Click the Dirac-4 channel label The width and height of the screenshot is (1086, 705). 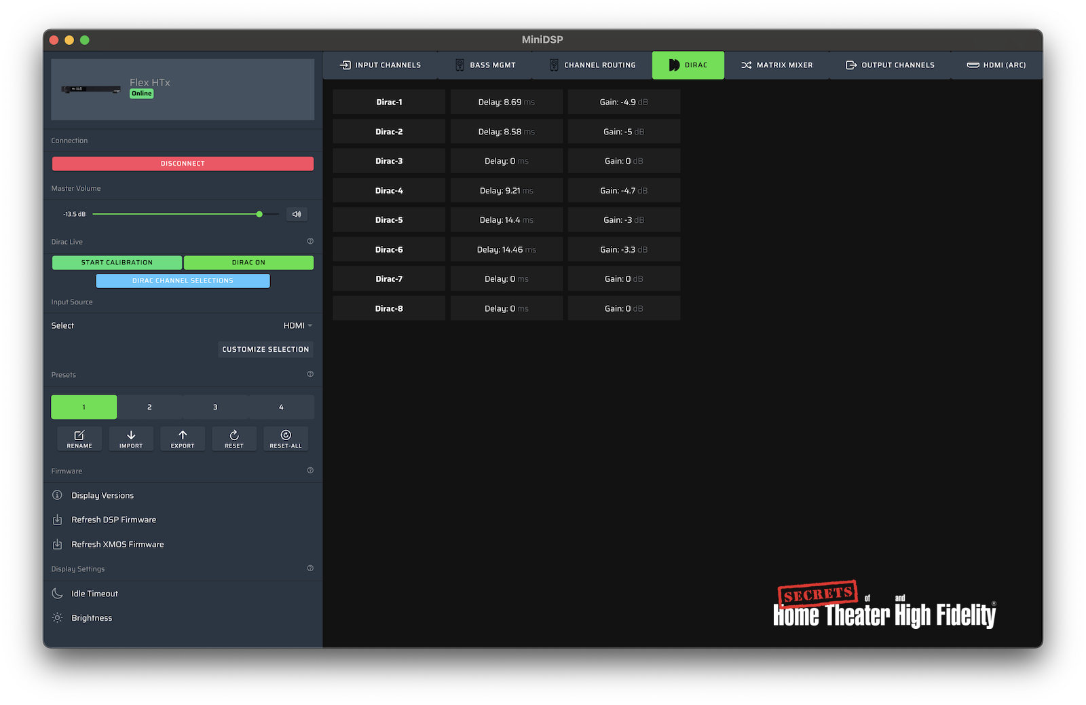coord(389,191)
